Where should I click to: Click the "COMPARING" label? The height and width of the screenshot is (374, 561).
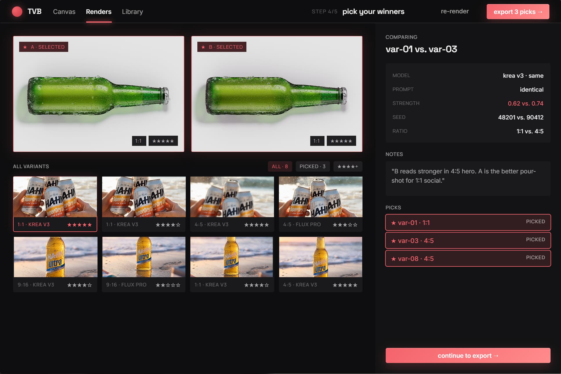tap(401, 37)
